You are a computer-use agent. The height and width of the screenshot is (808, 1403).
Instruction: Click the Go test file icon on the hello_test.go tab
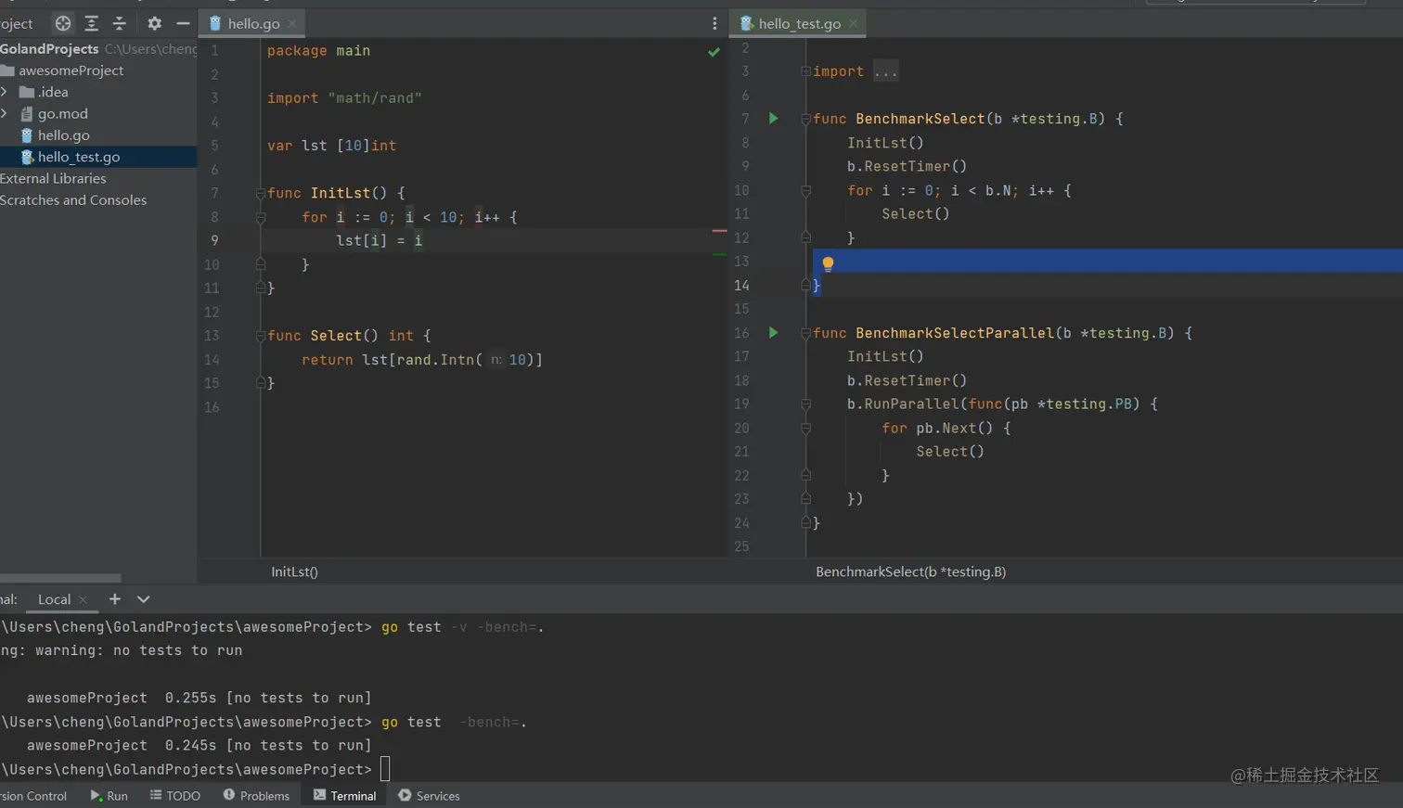tap(746, 23)
